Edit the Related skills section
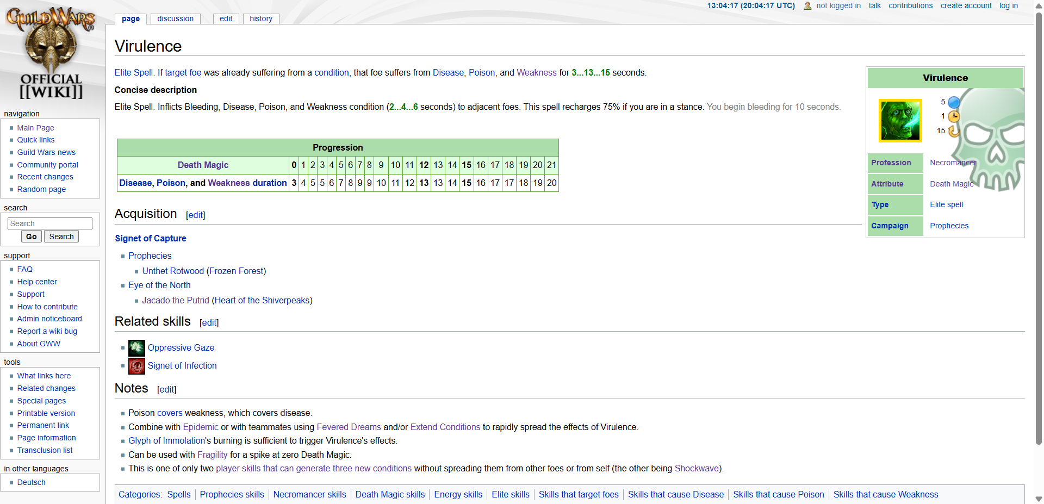This screenshot has height=504, width=1044. point(209,322)
